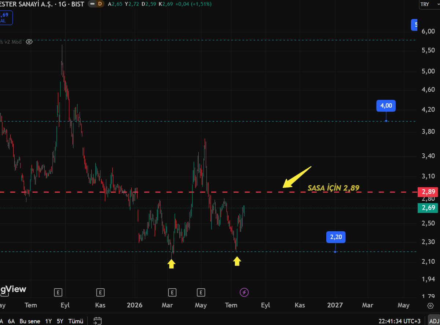This screenshot has width=440, height=325.
Task: Select the 6A time range
Action: (11, 321)
